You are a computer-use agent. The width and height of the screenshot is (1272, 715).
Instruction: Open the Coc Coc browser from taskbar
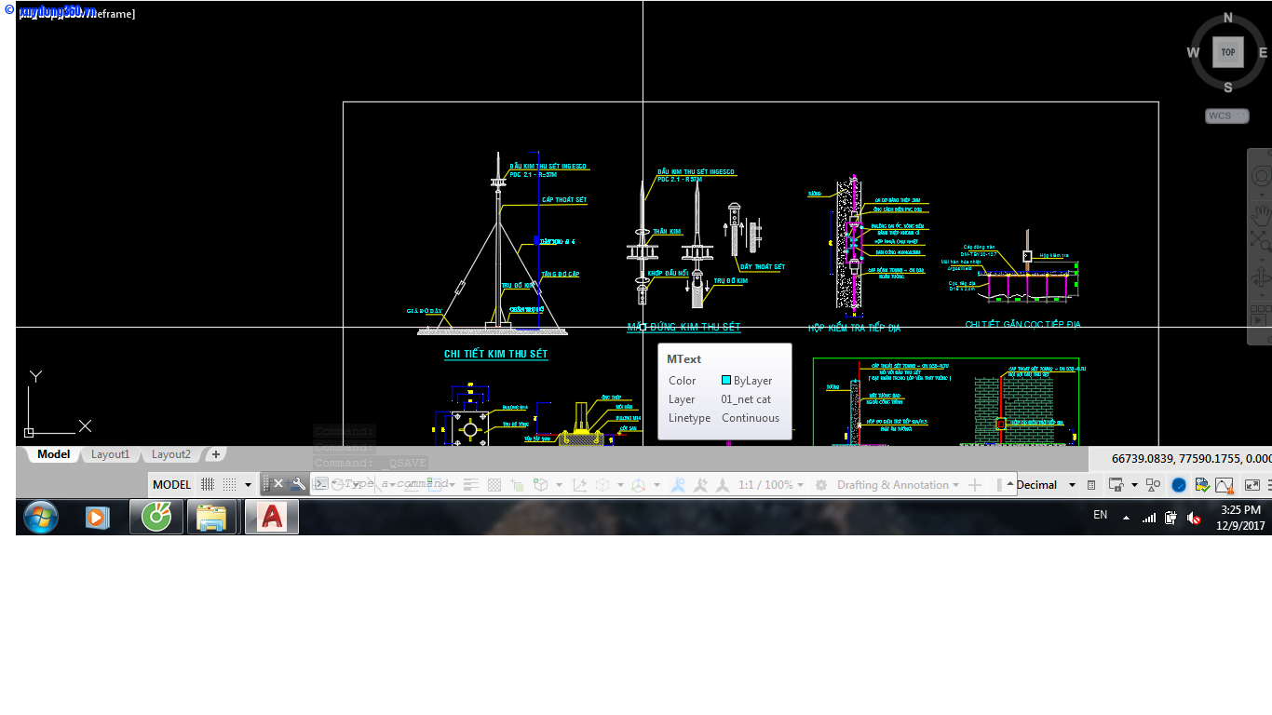tap(156, 517)
